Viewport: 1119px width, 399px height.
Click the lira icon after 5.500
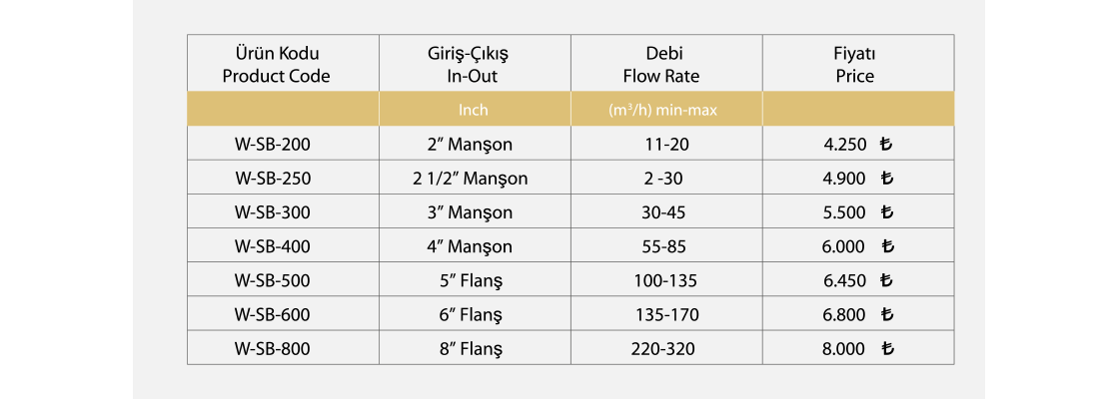(886, 212)
